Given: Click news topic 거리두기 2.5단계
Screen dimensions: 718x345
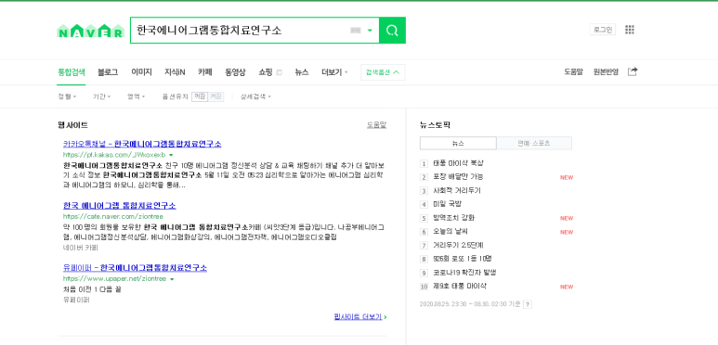Looking at the screenshot, I should click(458, 246).
